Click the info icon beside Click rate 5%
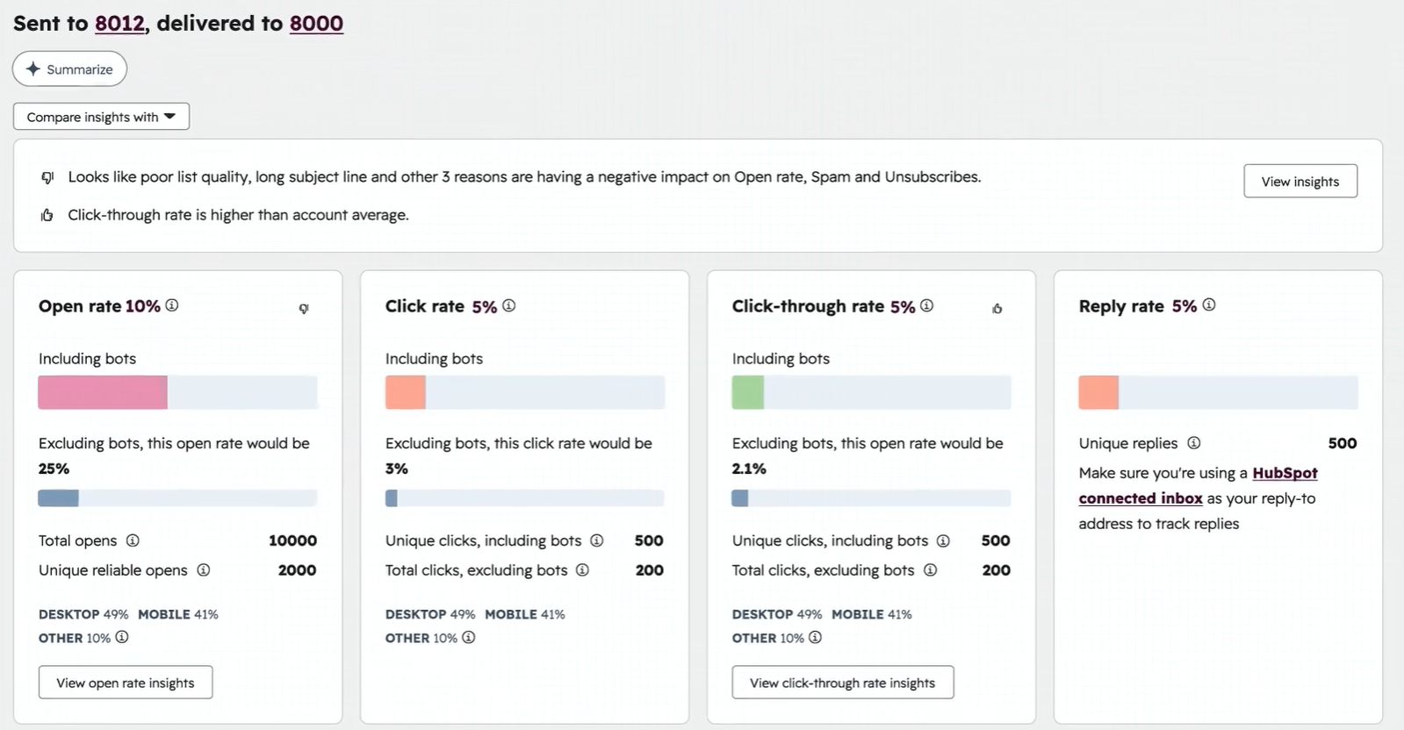This screenshot has width=1404, height=730. [x=509, y=305]
